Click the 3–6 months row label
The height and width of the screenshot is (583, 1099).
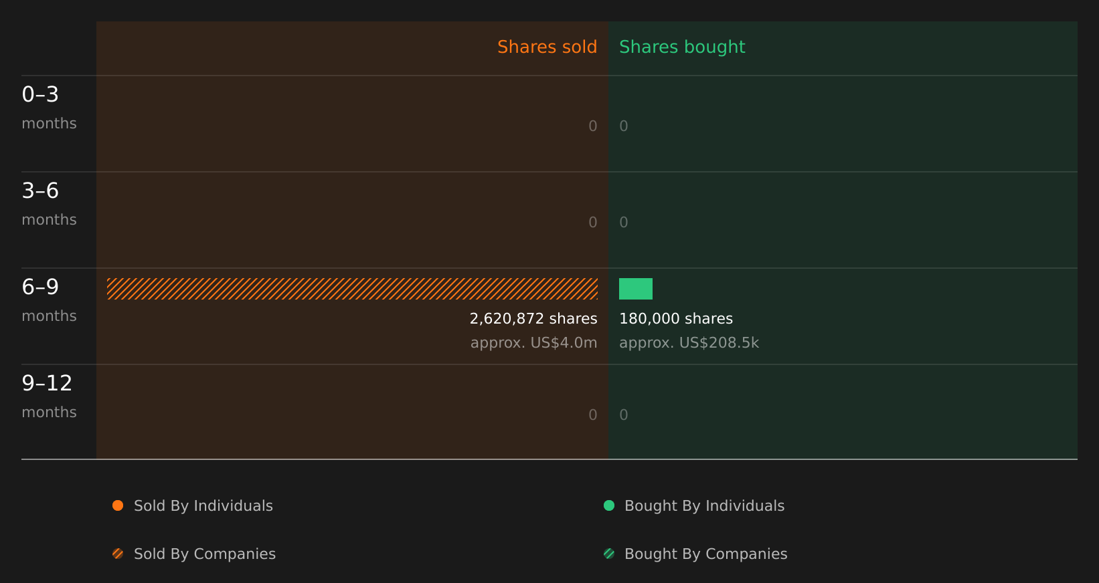(49, 204)
